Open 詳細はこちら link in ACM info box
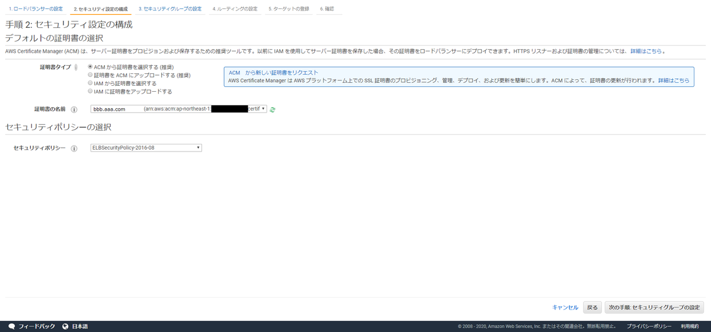 [x=674, y=80]
